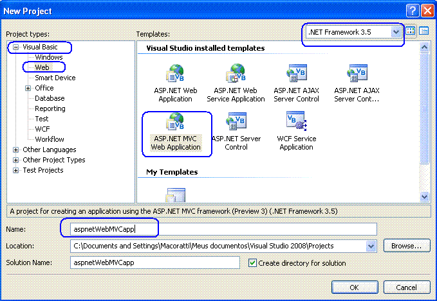Viewport: 437px width, 301px height.
Task: Select the ASP.NET Web Application template
Action: (175, 83)
